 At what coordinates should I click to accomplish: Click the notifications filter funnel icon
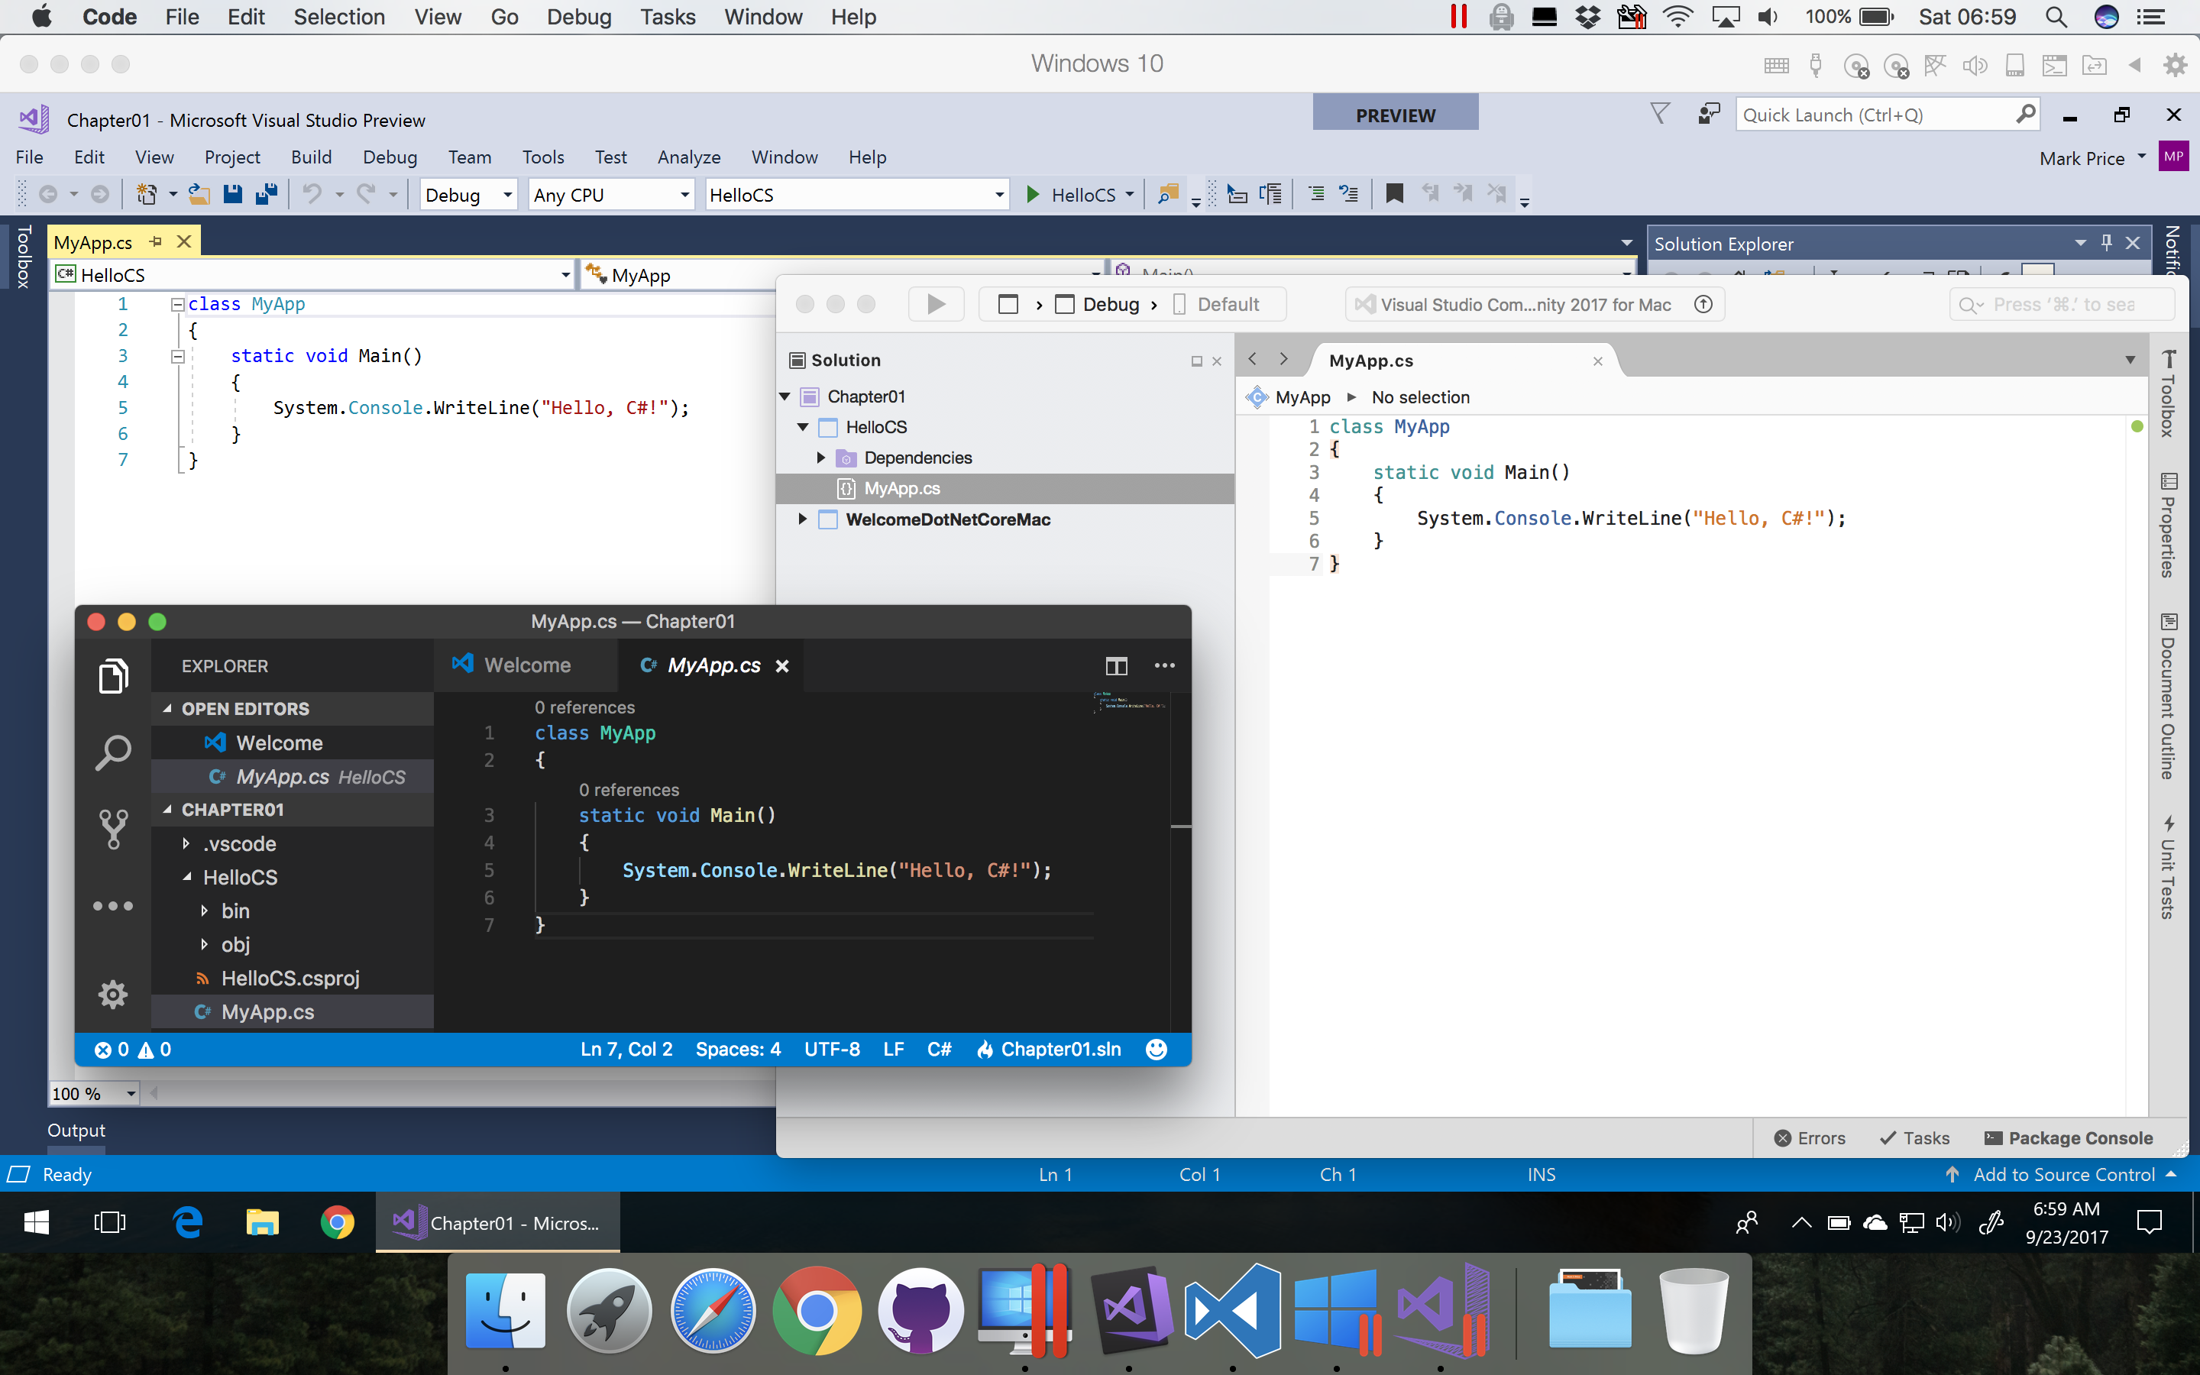point(1660,114)
